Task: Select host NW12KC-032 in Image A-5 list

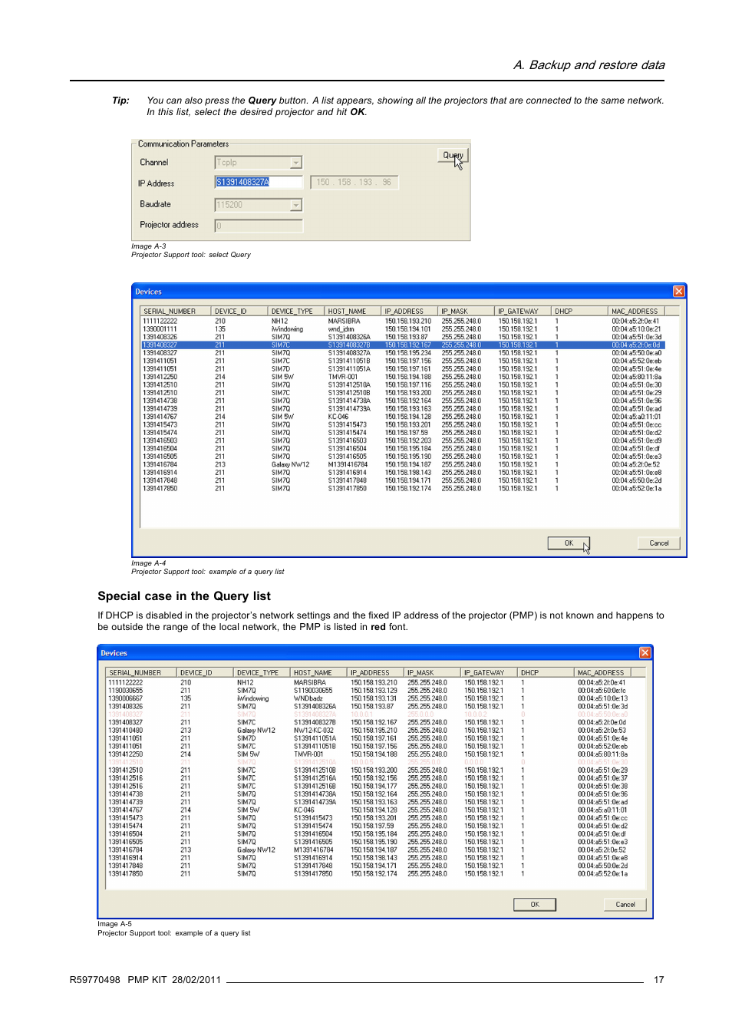Action: coord(313,731)
